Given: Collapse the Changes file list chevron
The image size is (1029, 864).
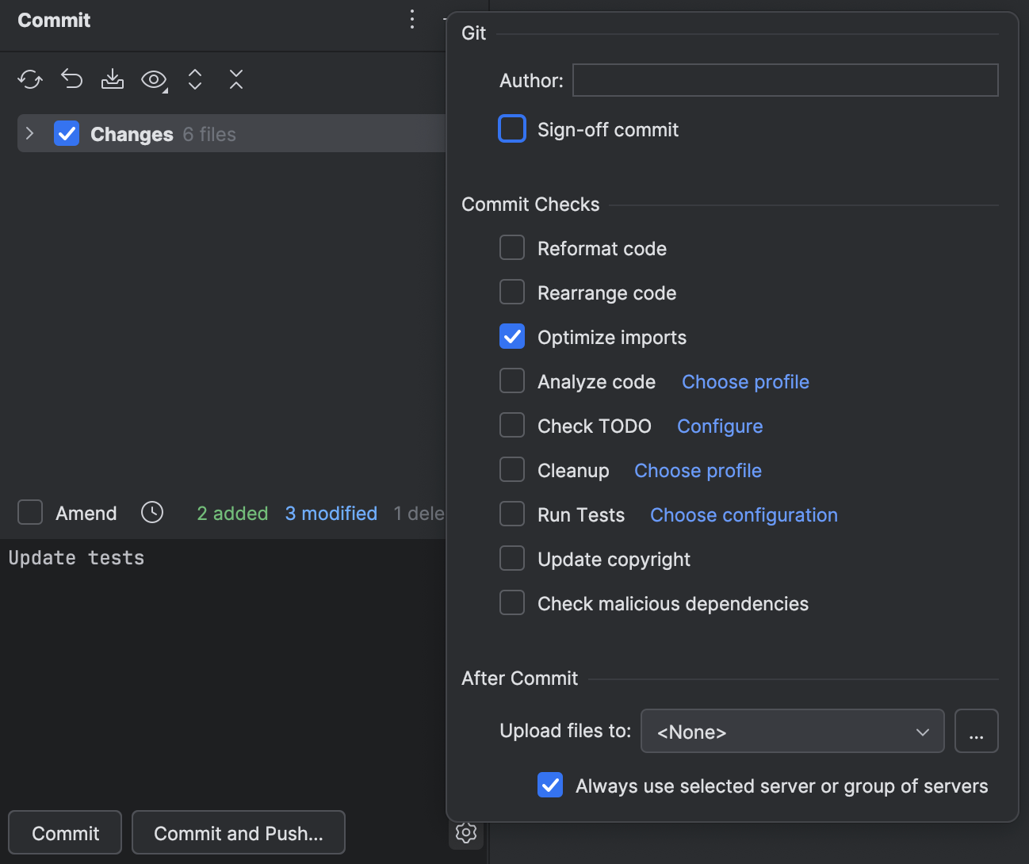Looking at the screenshot, I should (x=30, y=133).
